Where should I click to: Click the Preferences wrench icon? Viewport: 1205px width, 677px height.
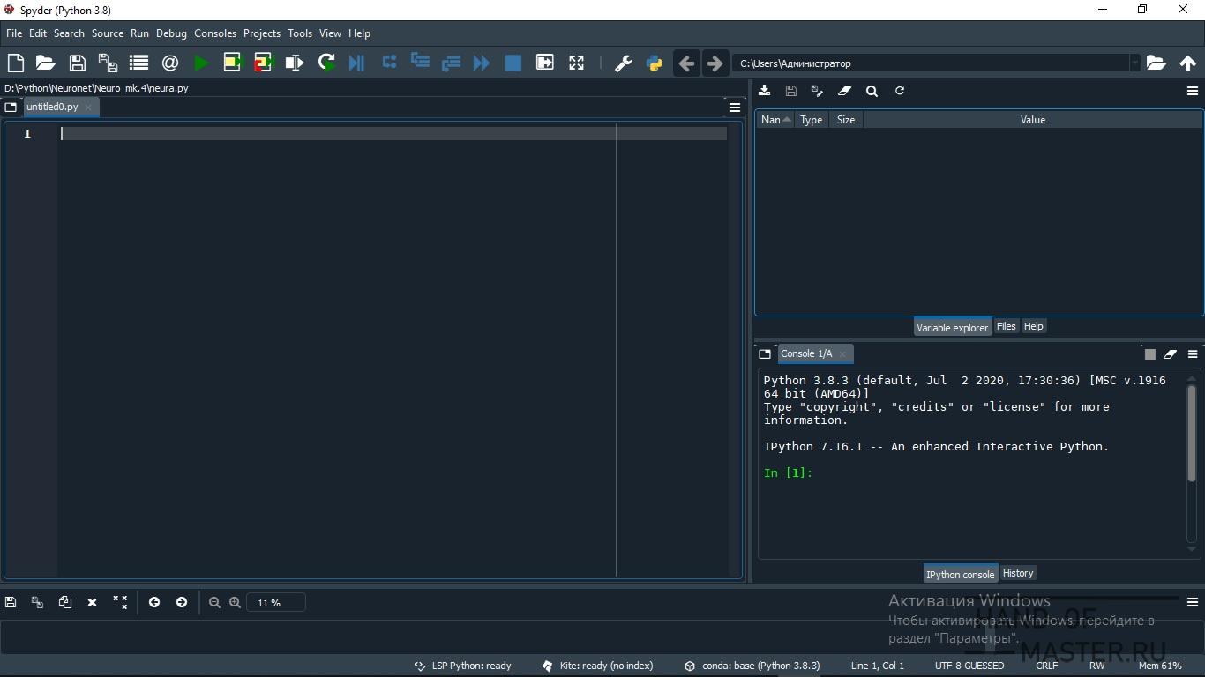(x=623, y=63)
